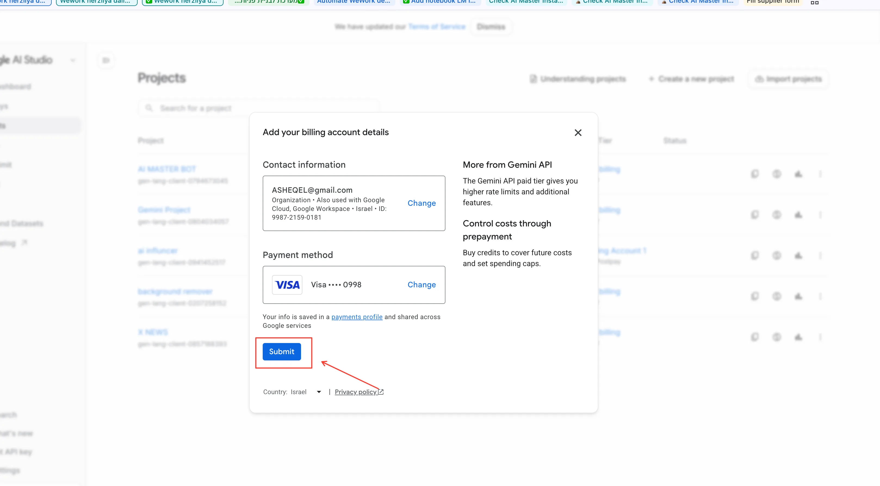Open more options for AI MASTER BOT

click(x=820, y=174)
